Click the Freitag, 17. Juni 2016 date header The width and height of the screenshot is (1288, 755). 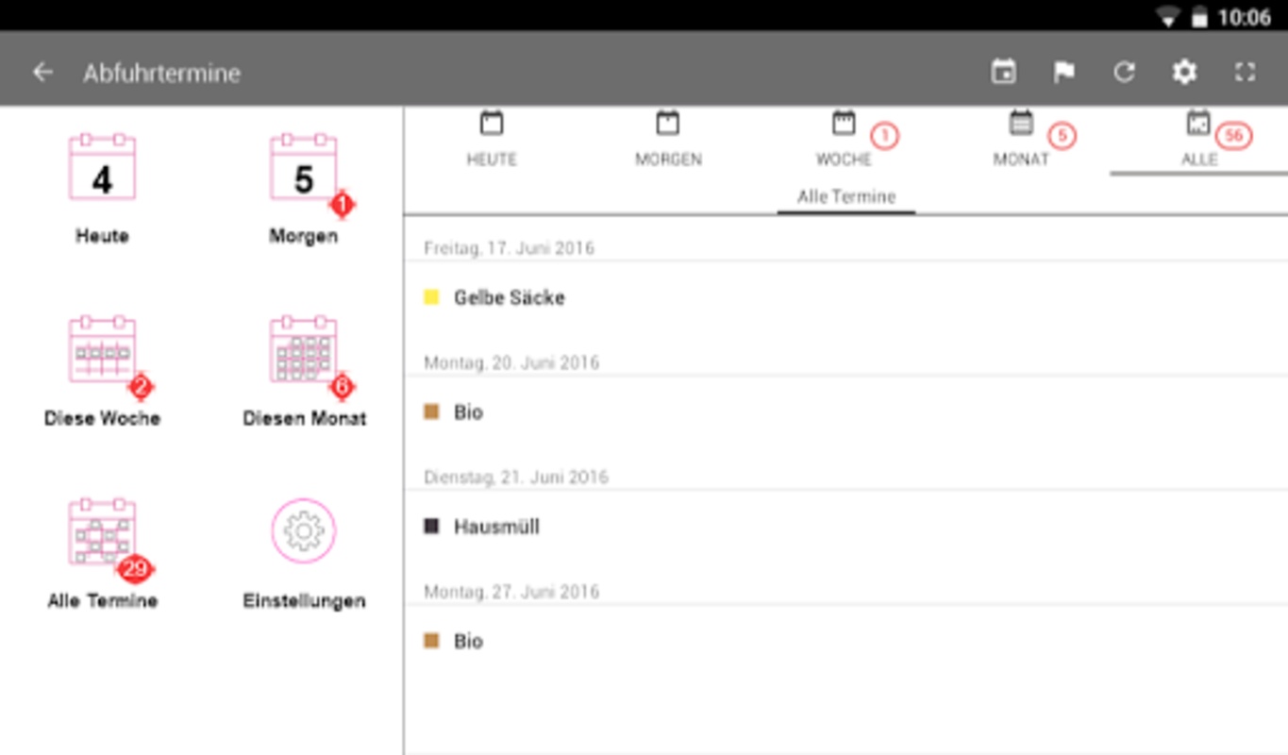click(509, 248)
